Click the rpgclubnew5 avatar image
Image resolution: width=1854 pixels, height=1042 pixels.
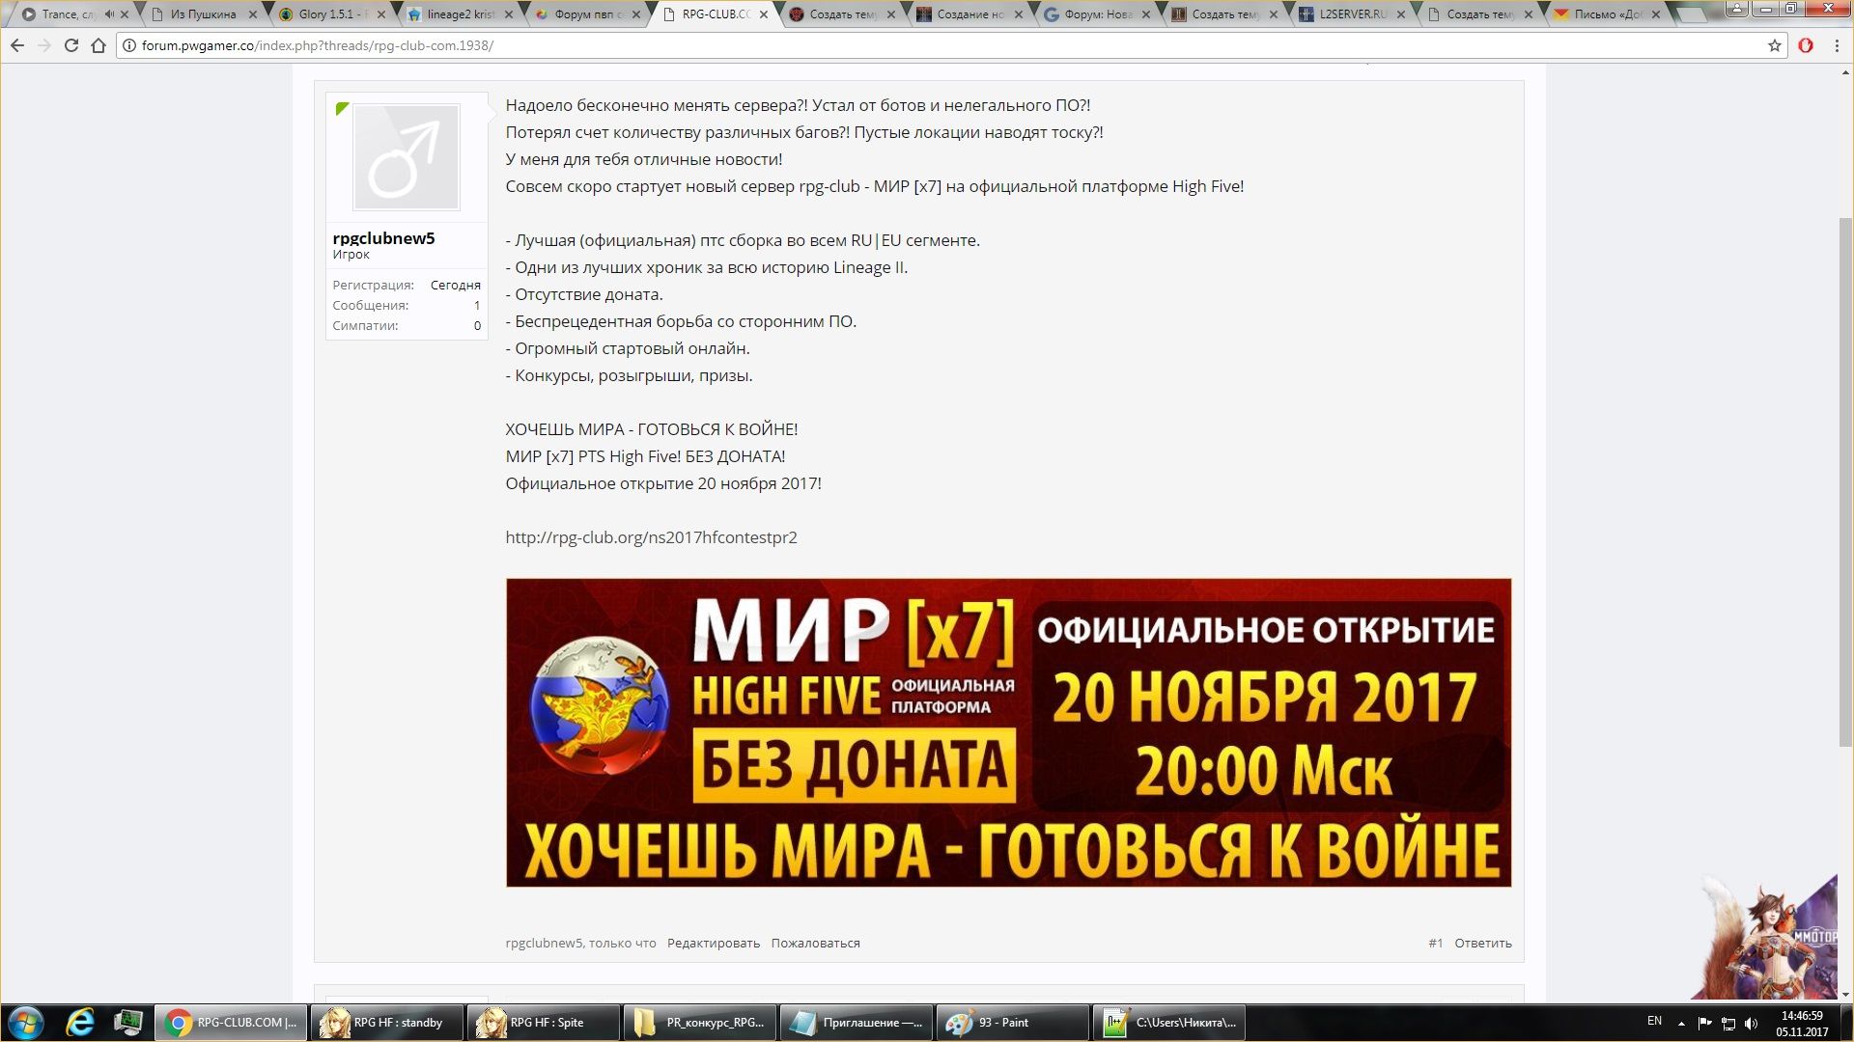pyautogui.click(x=407, y=157)
